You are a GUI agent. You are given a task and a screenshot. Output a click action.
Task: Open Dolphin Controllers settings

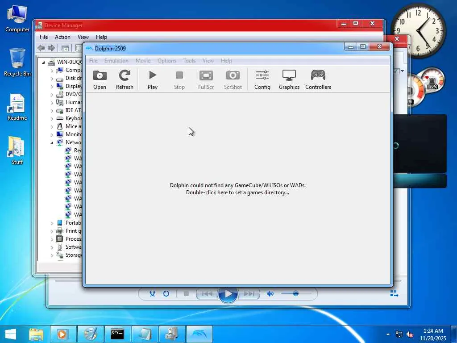[318, 79]
